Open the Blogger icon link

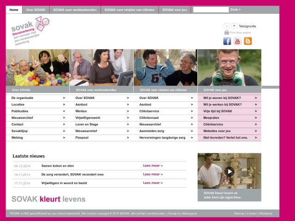coord(248,41)
